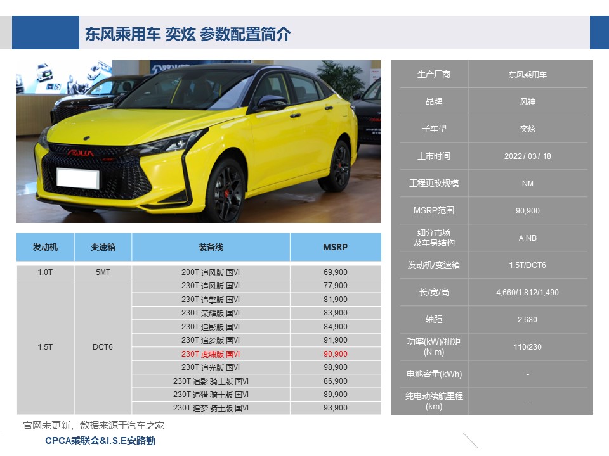Screen dimensions: 609x456
Task: Click the value "NM"
Action: [x=527, y=184]
